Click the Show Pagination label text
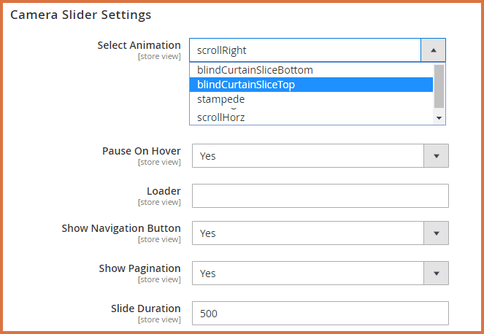484x334 pixels. 139,268
